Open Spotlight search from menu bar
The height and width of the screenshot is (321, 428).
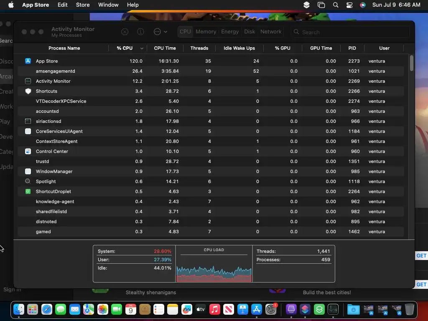336,5
